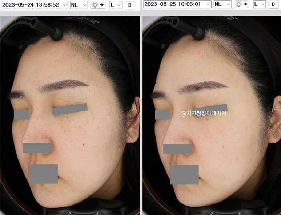
Task: Open the 2023-08-25 10:05:01 date dropdown
Action: pos(177,4)
